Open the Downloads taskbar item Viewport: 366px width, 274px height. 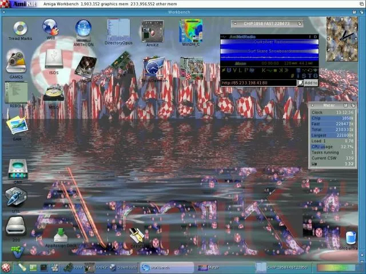point(124,267)
